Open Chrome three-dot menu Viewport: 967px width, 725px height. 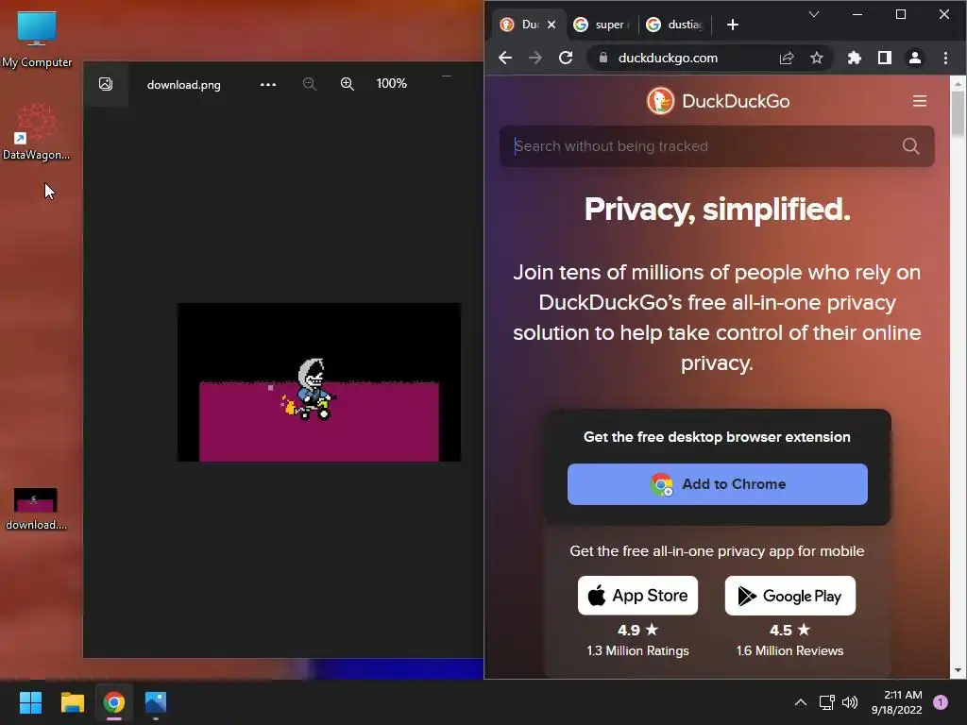(945, 58)
